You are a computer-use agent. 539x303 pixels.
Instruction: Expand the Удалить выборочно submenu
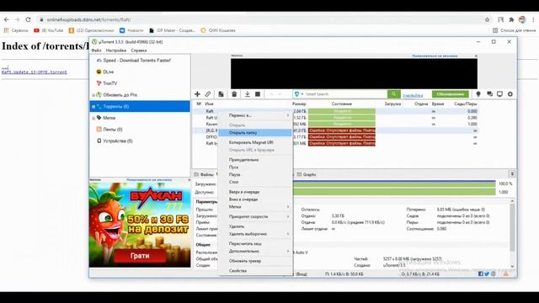256,234
